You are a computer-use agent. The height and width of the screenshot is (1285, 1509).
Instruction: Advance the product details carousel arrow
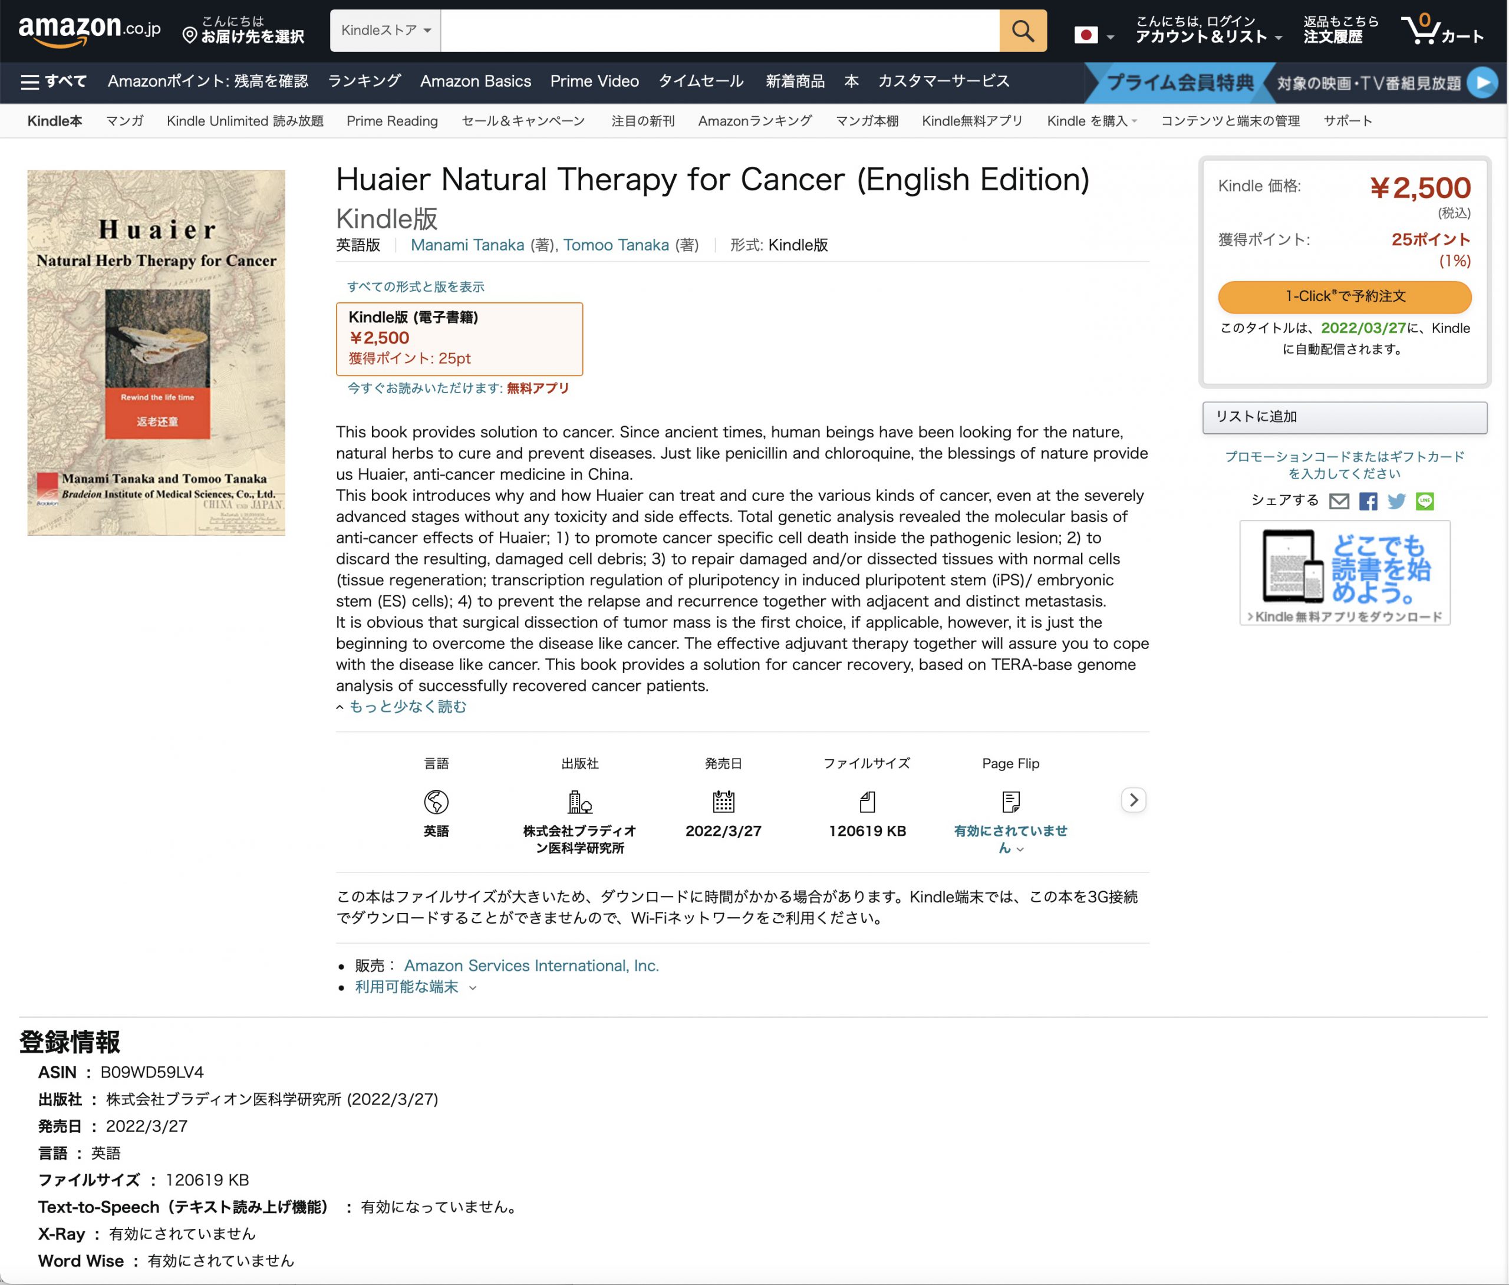tap(1133, 800)
